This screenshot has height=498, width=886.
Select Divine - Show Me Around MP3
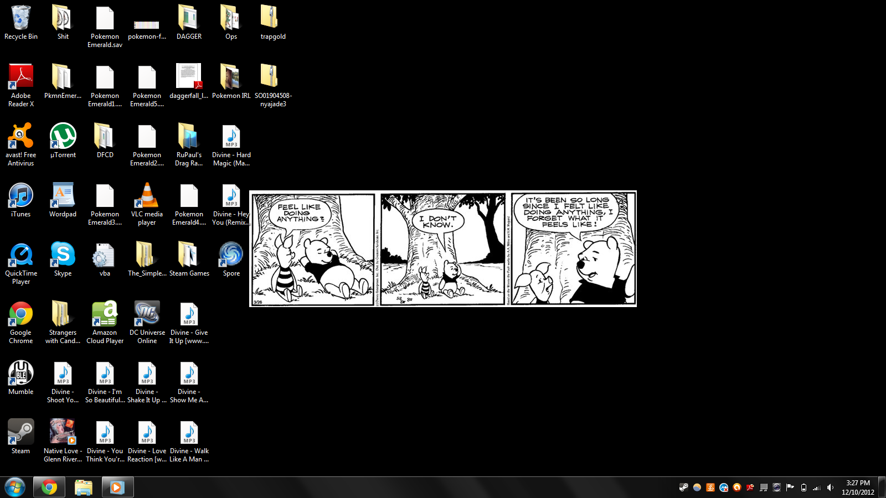coord(189,382)
